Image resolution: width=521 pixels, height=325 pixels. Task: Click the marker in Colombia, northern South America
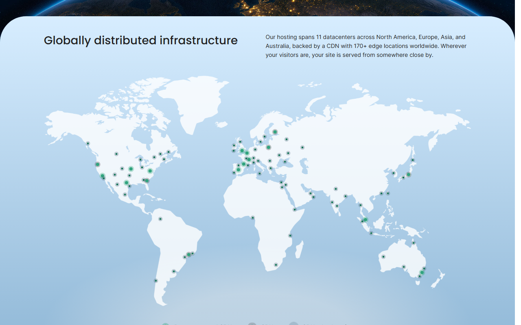coord(160,219)
